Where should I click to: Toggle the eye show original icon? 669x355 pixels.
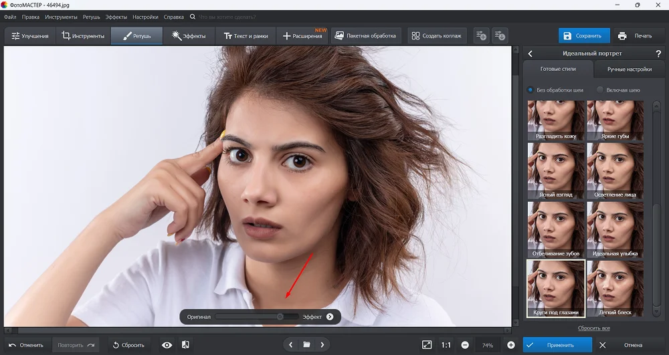coord(167,345)
